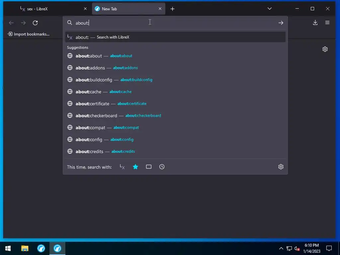This screenshot has width=340, height=255.
Task: Choose the about:about suggestion
Action: click(x=175, y=56)
